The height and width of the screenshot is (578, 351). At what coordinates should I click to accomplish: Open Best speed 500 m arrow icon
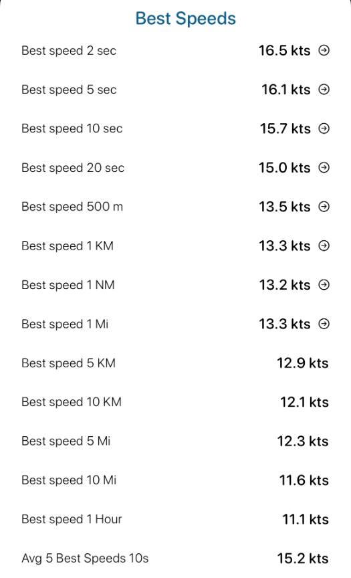click(324, 207)
